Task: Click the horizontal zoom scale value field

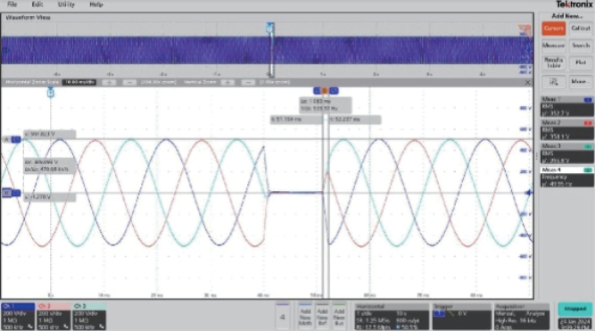Action: point(79,82)
